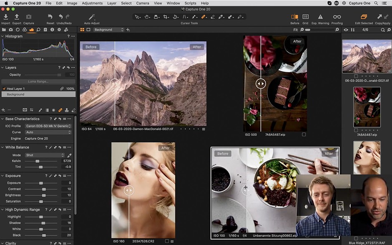
Task: Pick white balance with the eyedropper
Action: 69,155
